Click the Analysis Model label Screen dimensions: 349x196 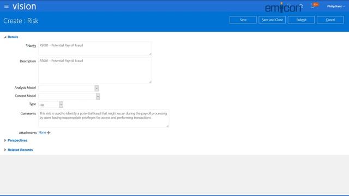click(25, 88)
